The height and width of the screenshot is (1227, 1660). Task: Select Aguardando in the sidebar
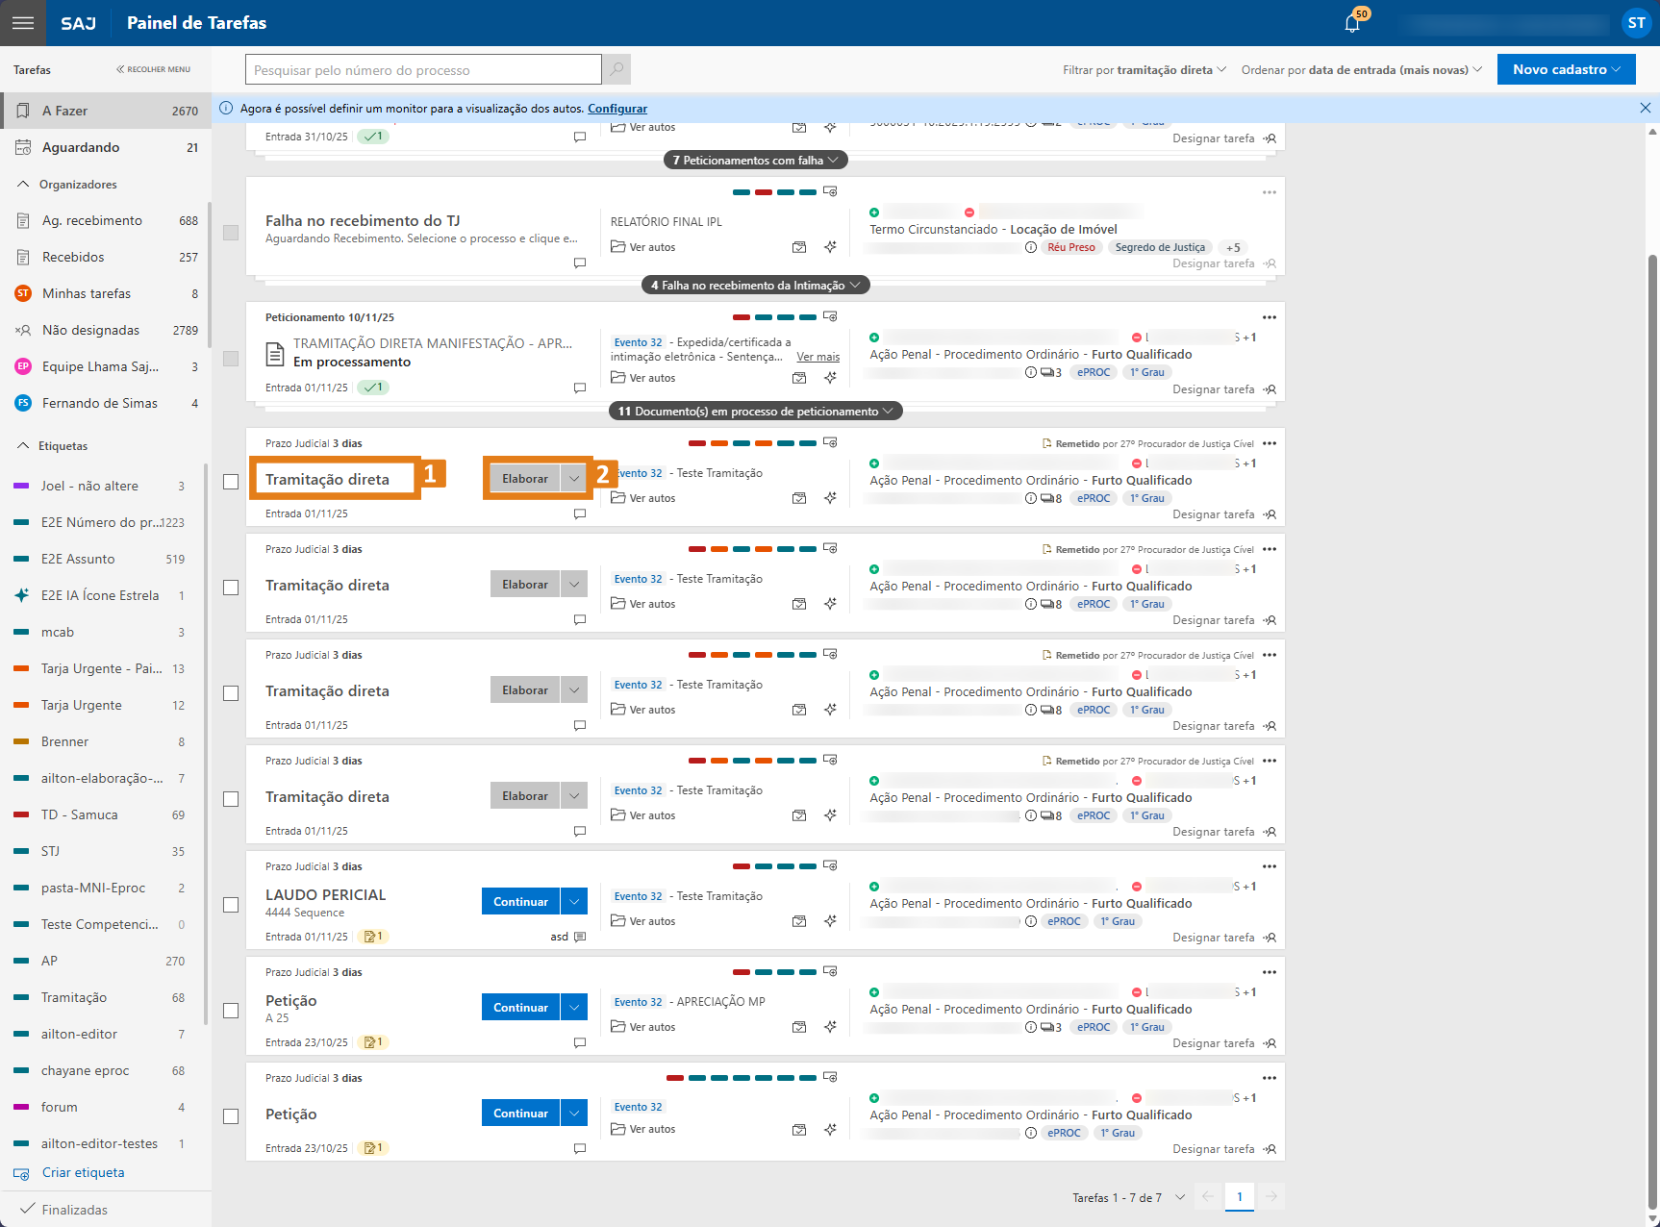coord(81,147)
